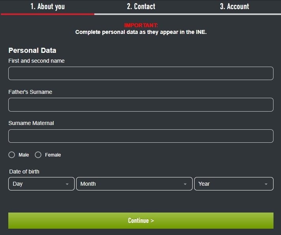
Task: Click into the Father's Surname text box
Action: [x=140, y=104]
